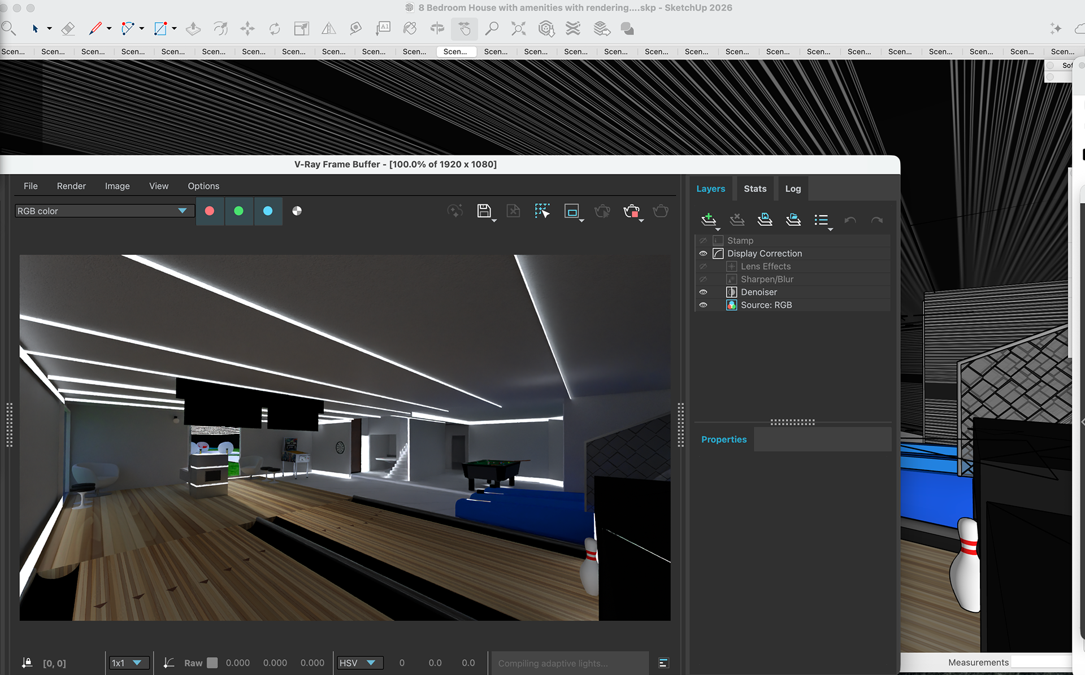Click the Measurements input field

pyautogui.click(x=1040, y=662)
